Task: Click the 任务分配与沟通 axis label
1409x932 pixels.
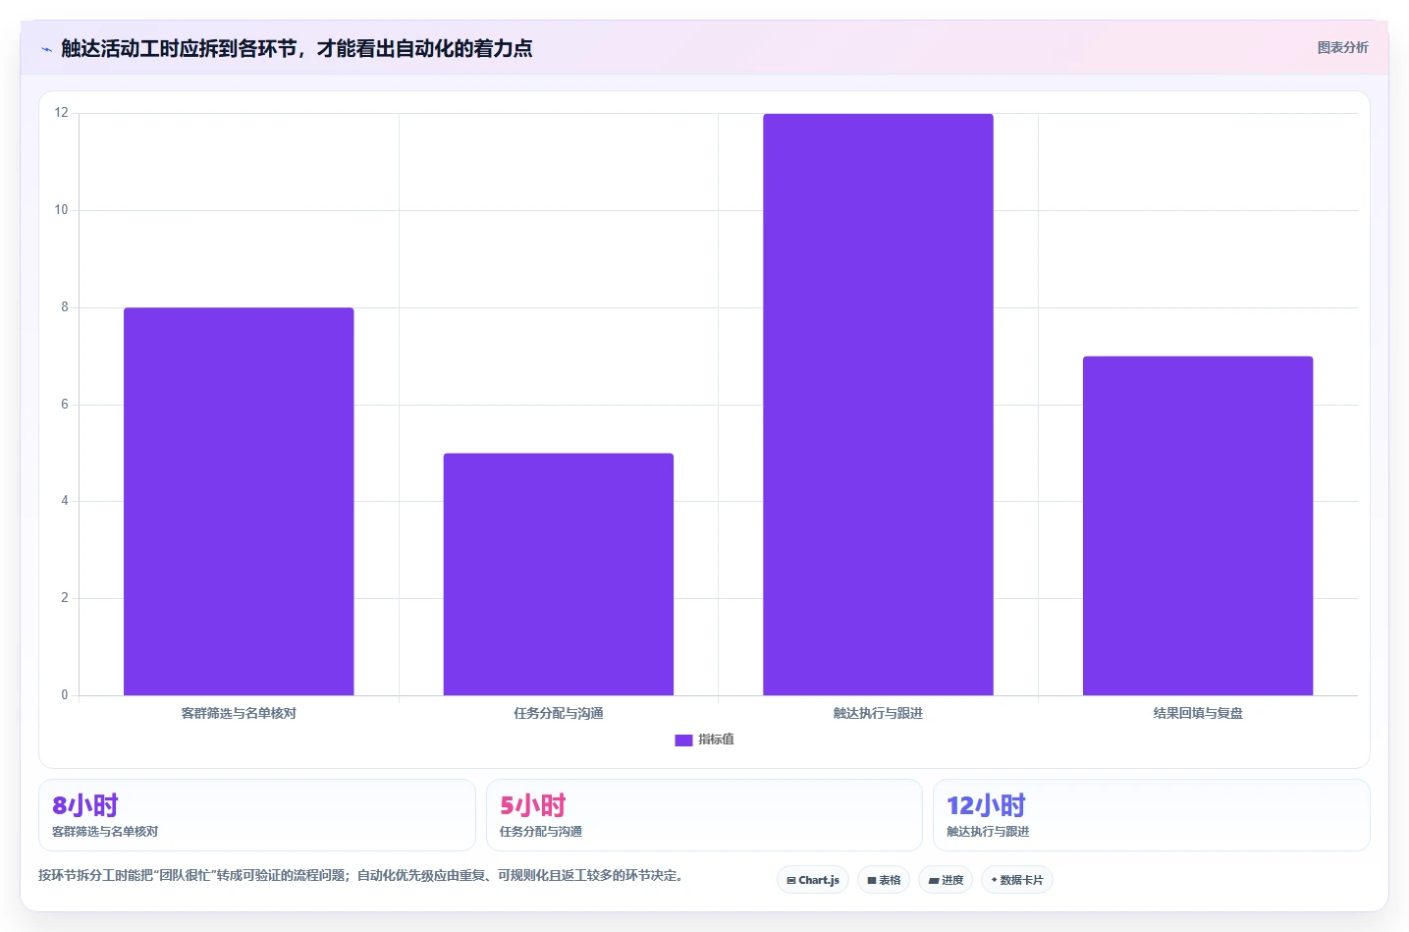Action: click(559, 713)
